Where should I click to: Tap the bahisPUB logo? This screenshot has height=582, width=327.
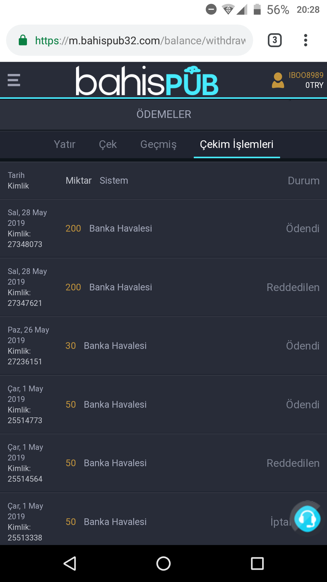point(147,81)
